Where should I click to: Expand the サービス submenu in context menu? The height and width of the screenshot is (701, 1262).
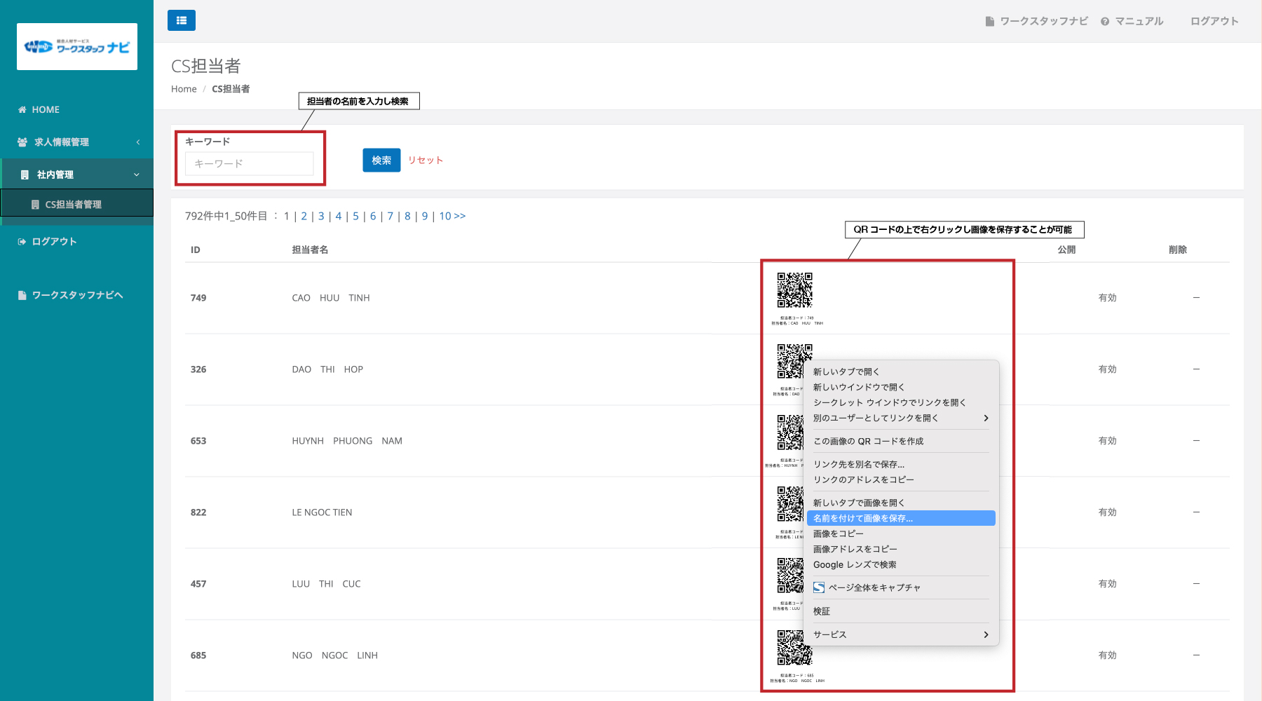tap(901, 634)
